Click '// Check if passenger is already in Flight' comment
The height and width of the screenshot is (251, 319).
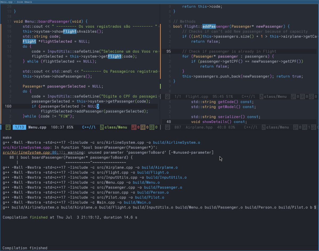pyautogui.click(x=229, y=52)
